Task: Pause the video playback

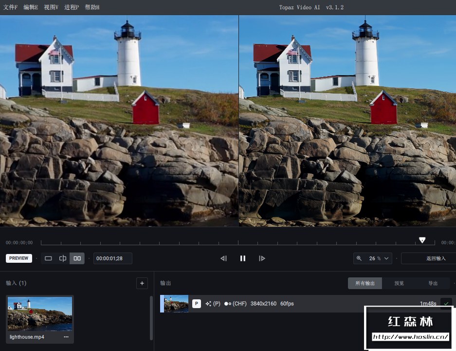Action: [243, 258]
